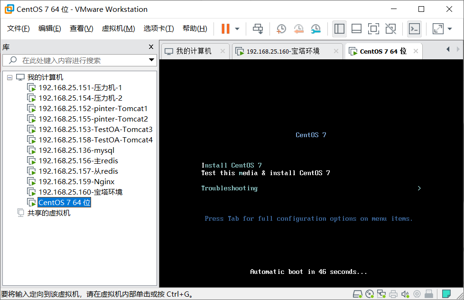Image resolution: width=464 pixels, height=300 pixels.
Task: Open the stretch display dropdown arrow
Action: click(450, 29)
